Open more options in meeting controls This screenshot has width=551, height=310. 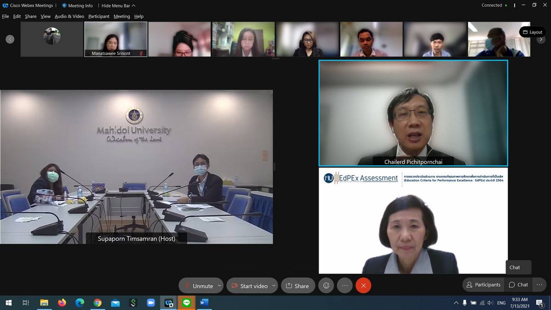[345, 286]
